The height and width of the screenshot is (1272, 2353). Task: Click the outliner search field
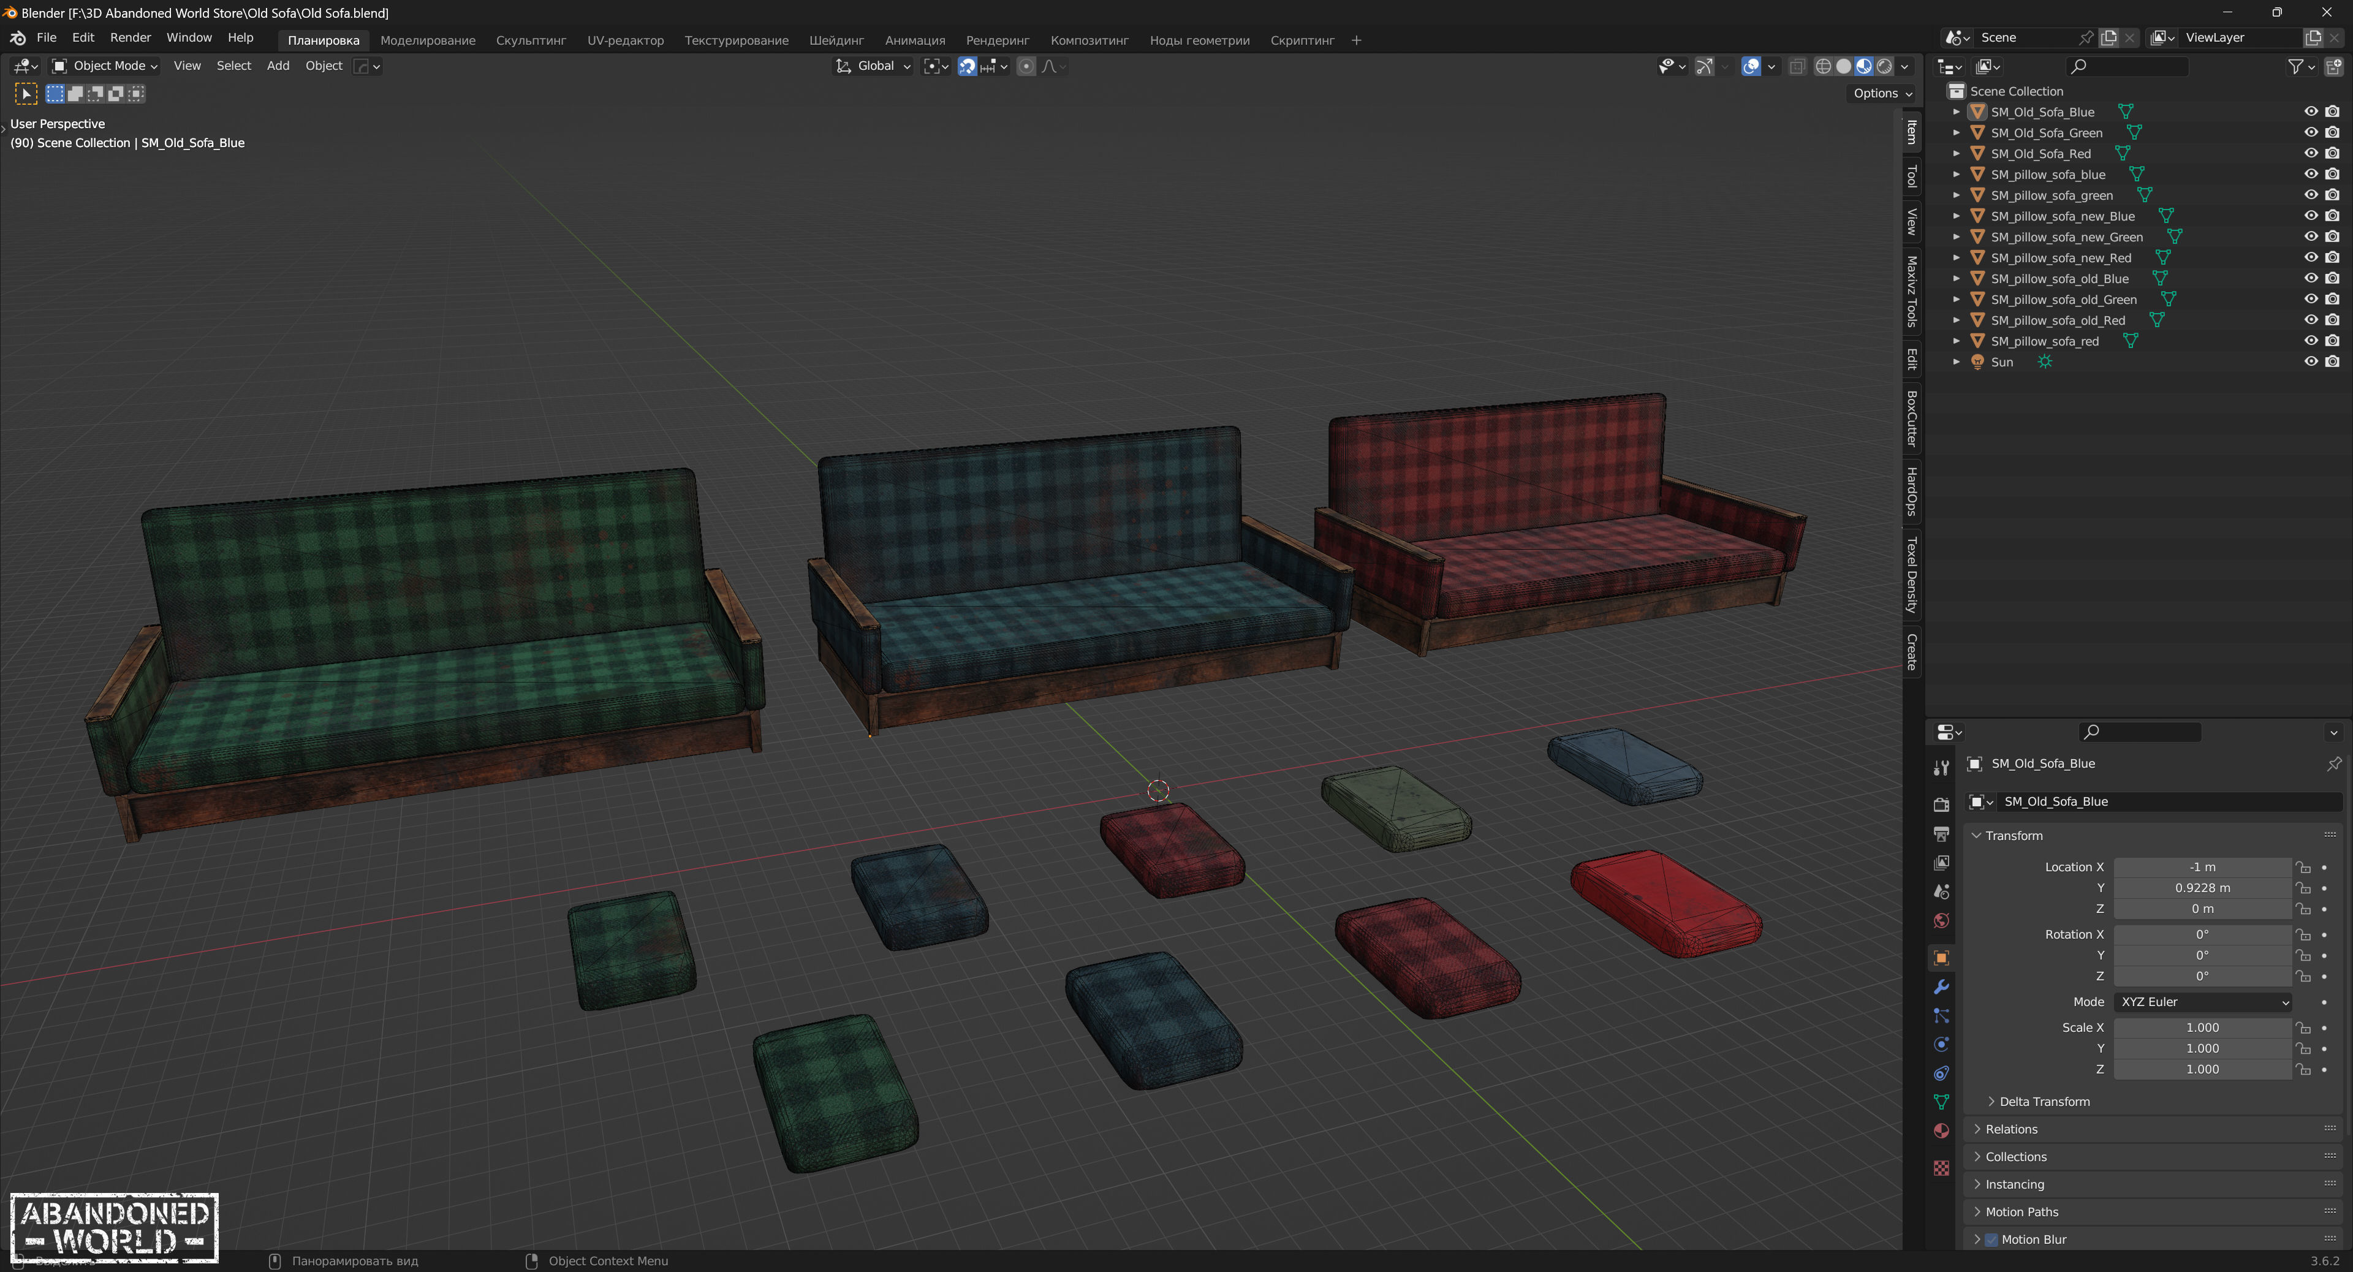coord(2126,66)
